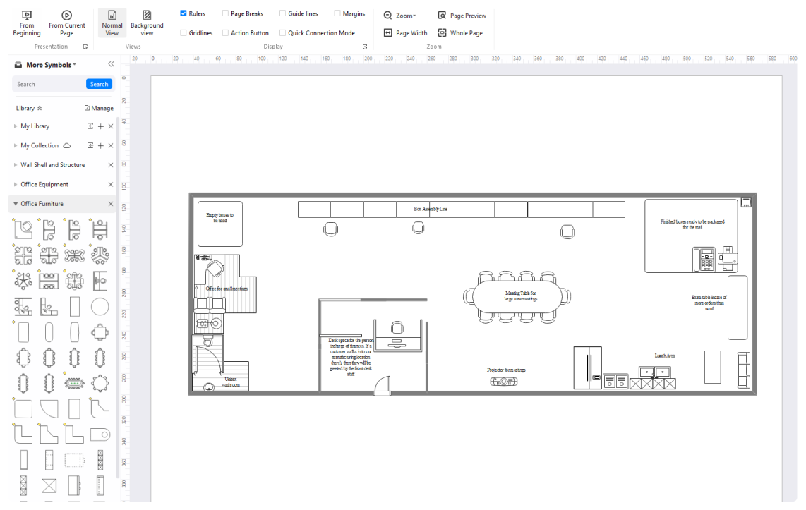Close the Wall Shell and Structure library
806x510 pixels.
pyautogui.click(x=111, y=165)
